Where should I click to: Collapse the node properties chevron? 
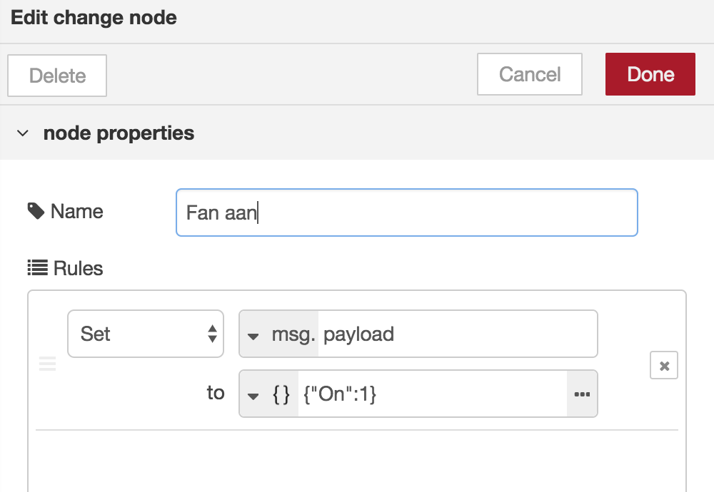tap(24, 133)
